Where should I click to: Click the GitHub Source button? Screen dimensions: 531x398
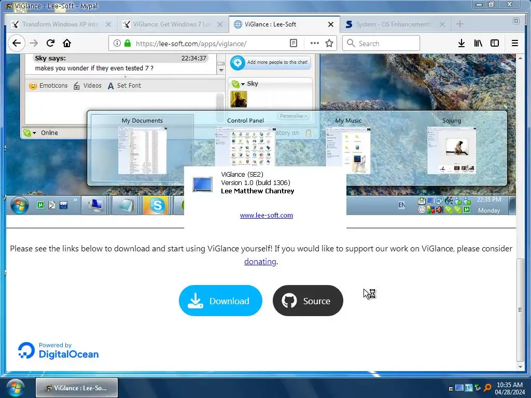308,301
